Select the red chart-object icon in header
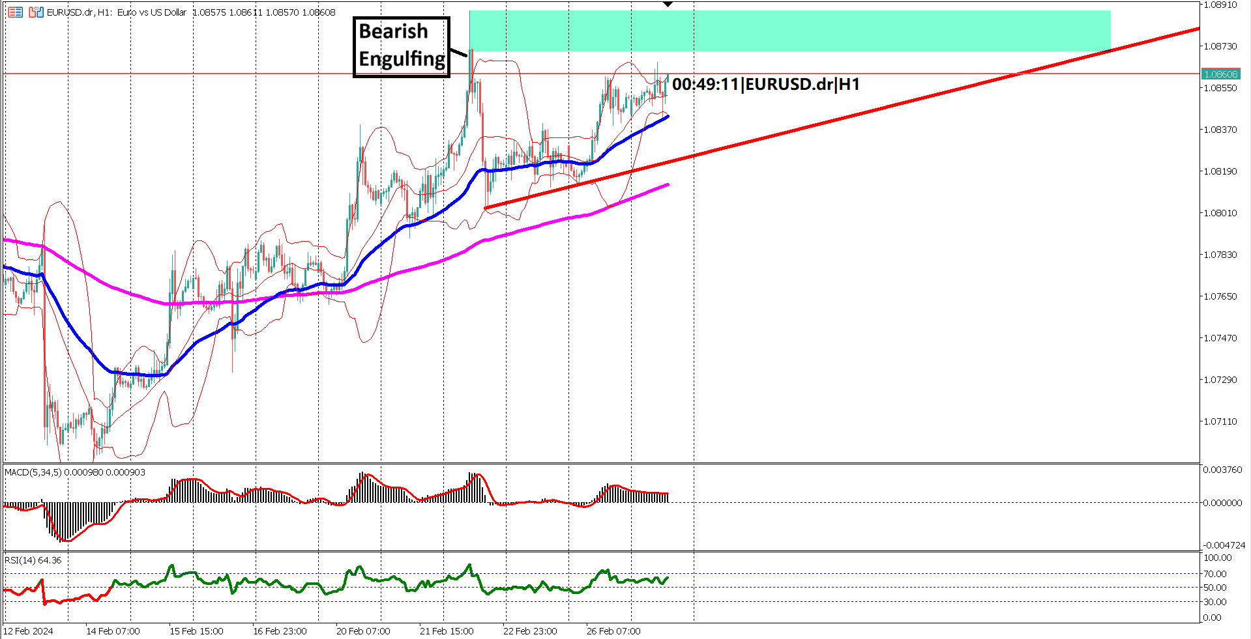 click(32, 13)
